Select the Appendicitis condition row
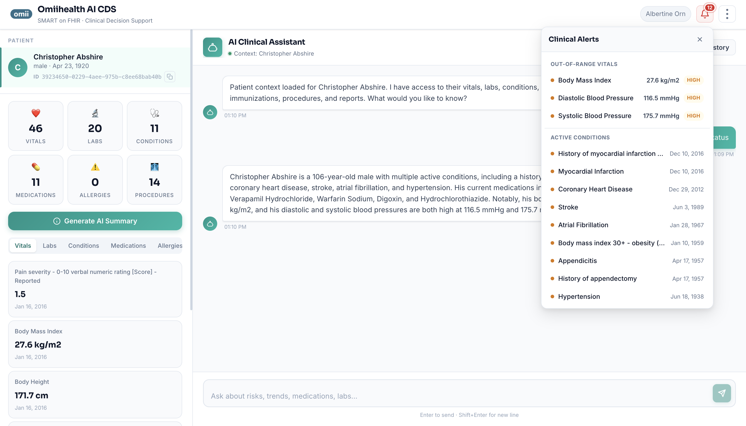The image size is (746, 426). pos(627,261)
